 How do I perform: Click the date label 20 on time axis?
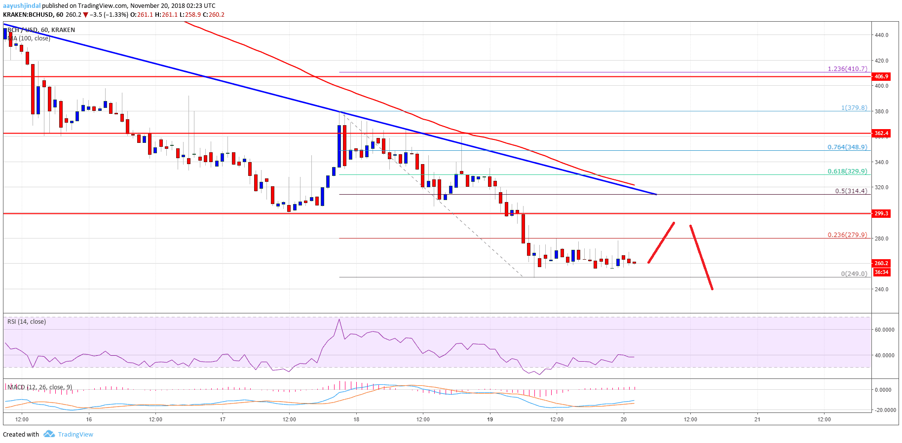624,419
